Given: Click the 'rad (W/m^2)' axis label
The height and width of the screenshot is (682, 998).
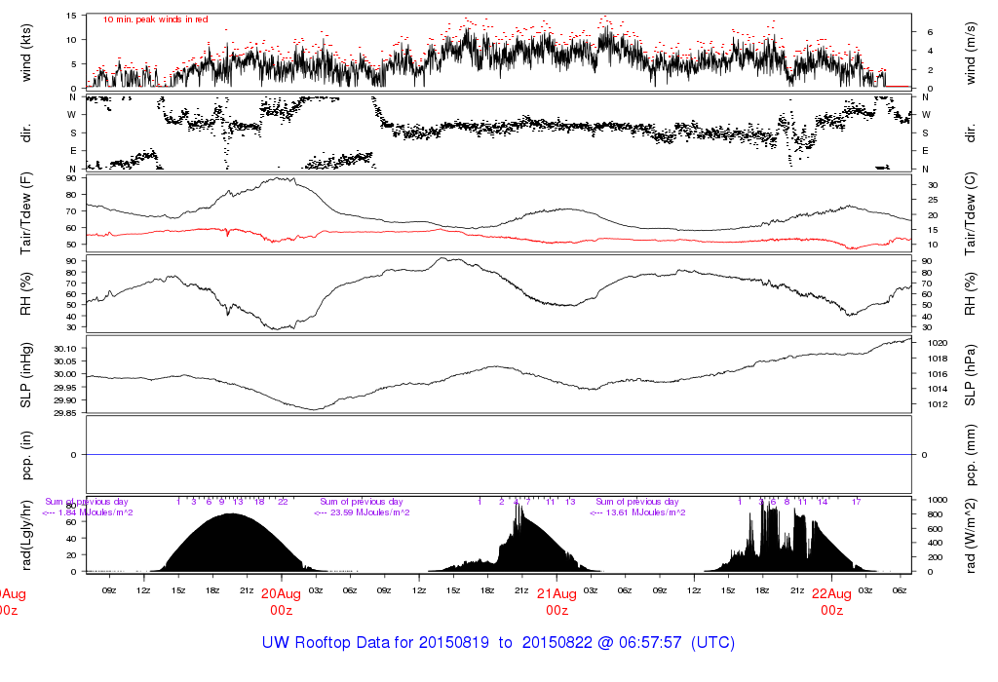Looking at the screenshot, I should click(x=970, y=535).
